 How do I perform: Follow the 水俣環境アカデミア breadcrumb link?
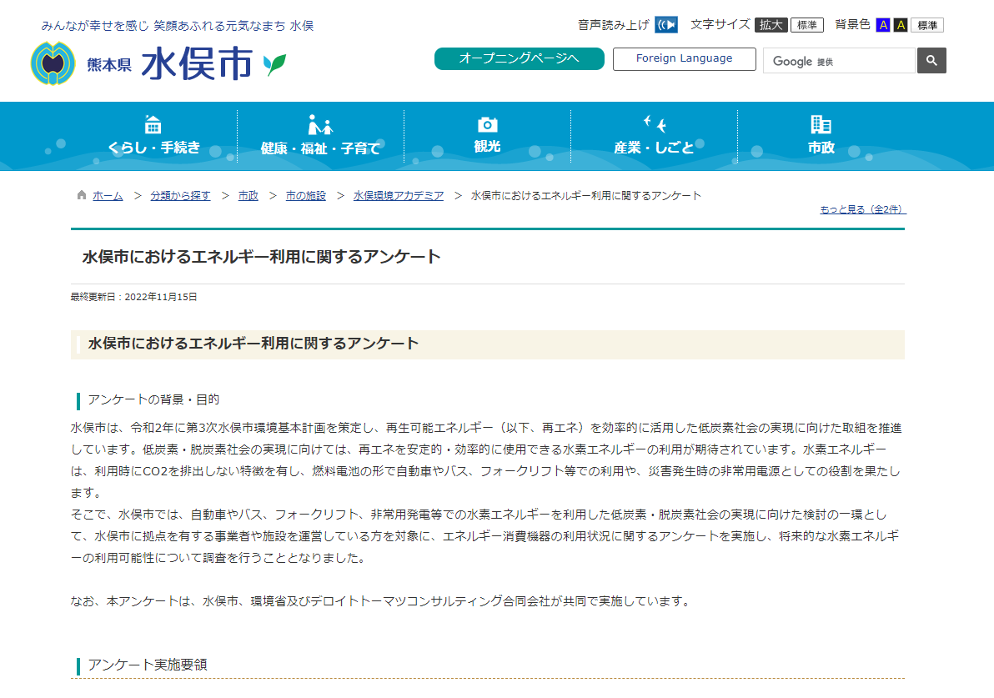click(399, 194)
